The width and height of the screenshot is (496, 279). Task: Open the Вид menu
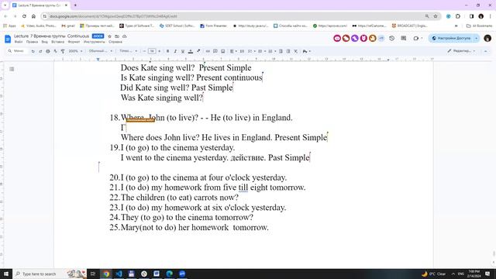point(45,42)
